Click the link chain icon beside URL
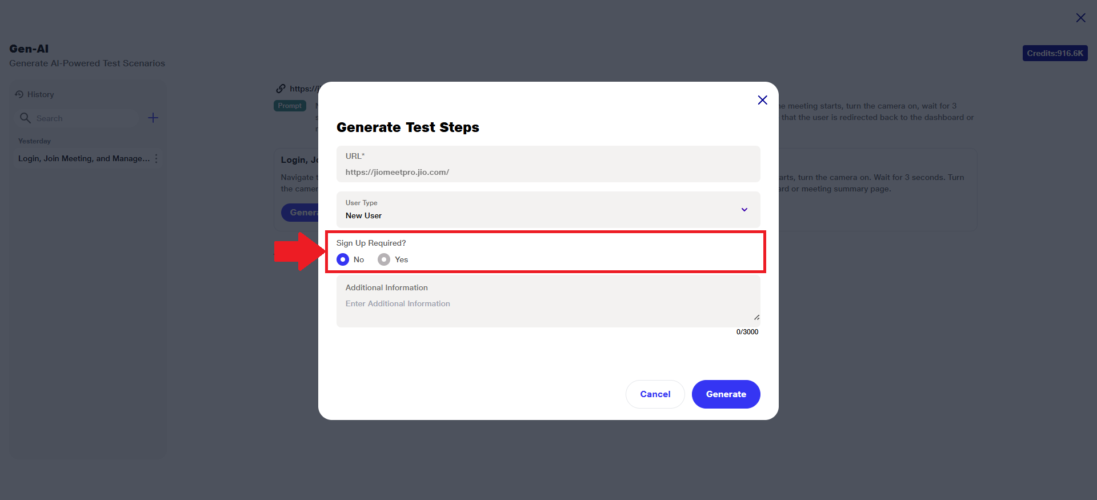 (x=281, y=89)
